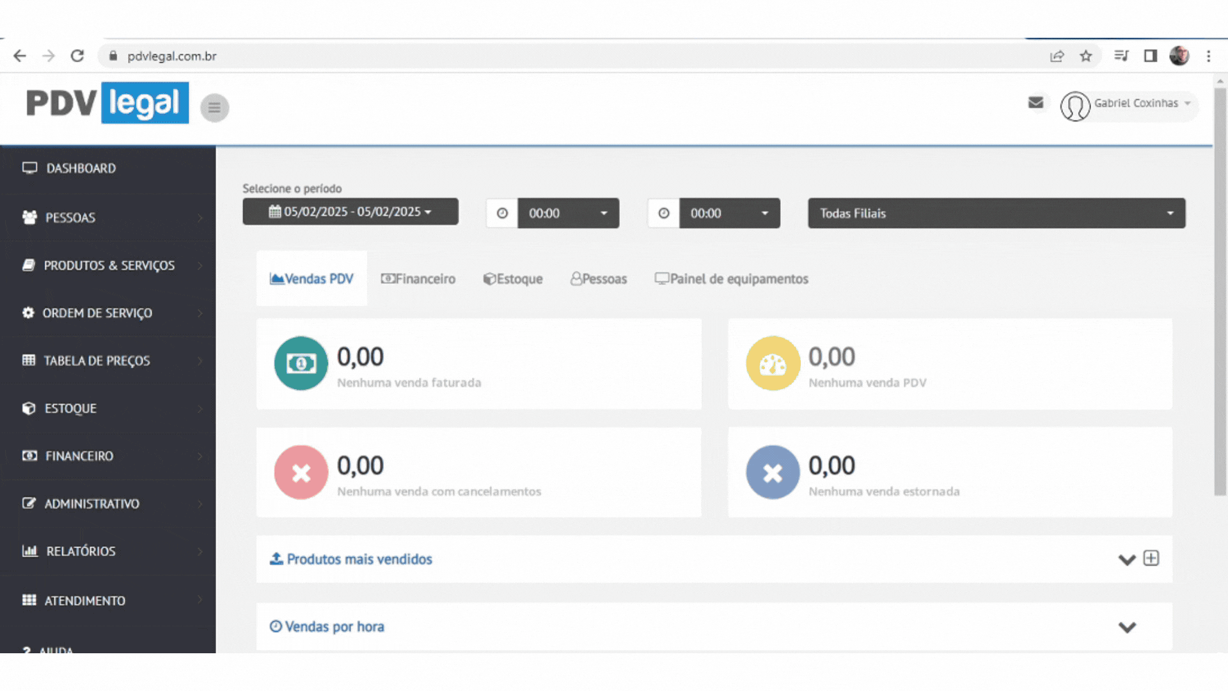Switch to the Estoque tab
The width and height of the screenshot is (1228, 691).
(x=513, y=279)
